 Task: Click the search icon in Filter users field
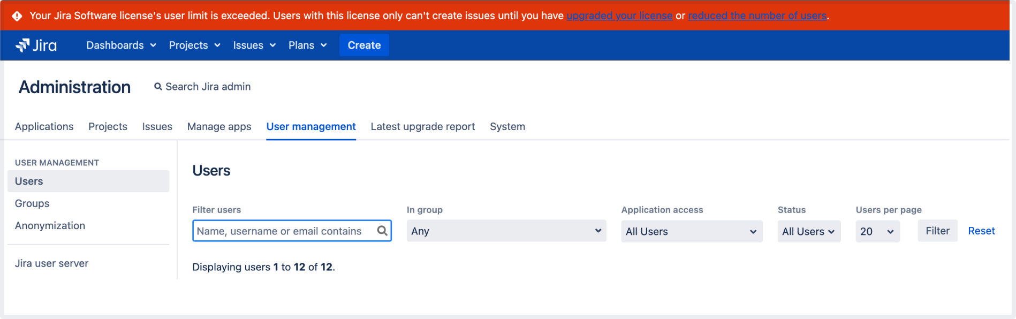click(x=382, y=231)
